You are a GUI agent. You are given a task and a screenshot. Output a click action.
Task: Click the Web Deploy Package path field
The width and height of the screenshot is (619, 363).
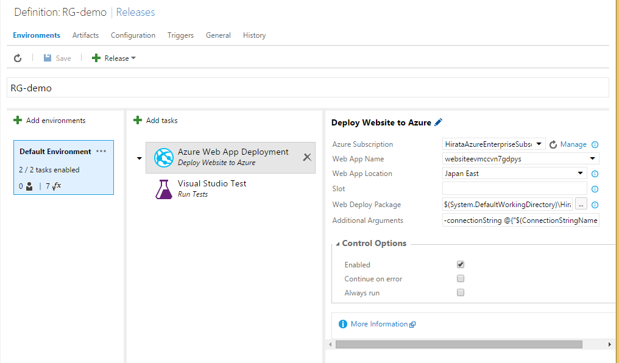pos(508,205)
